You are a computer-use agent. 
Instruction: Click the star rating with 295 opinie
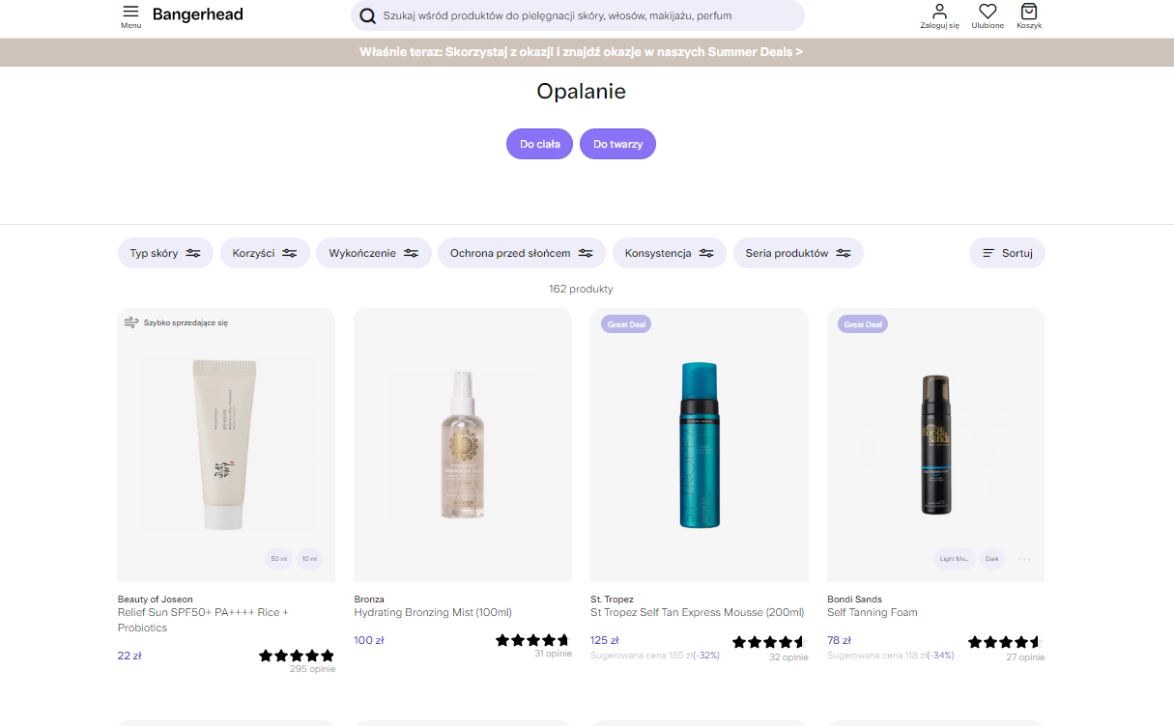pos(297,656)
